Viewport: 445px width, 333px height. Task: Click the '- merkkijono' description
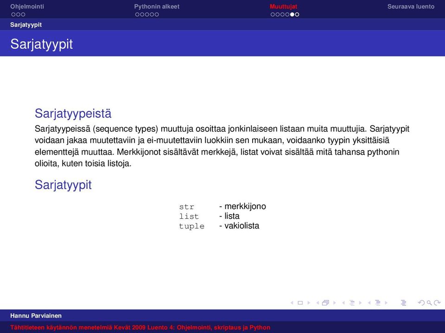click(242, 206)
